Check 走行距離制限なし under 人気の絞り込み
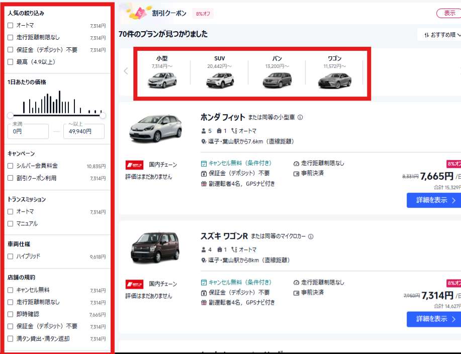Viewport: 461px width, 354px height. pos(10,37)
